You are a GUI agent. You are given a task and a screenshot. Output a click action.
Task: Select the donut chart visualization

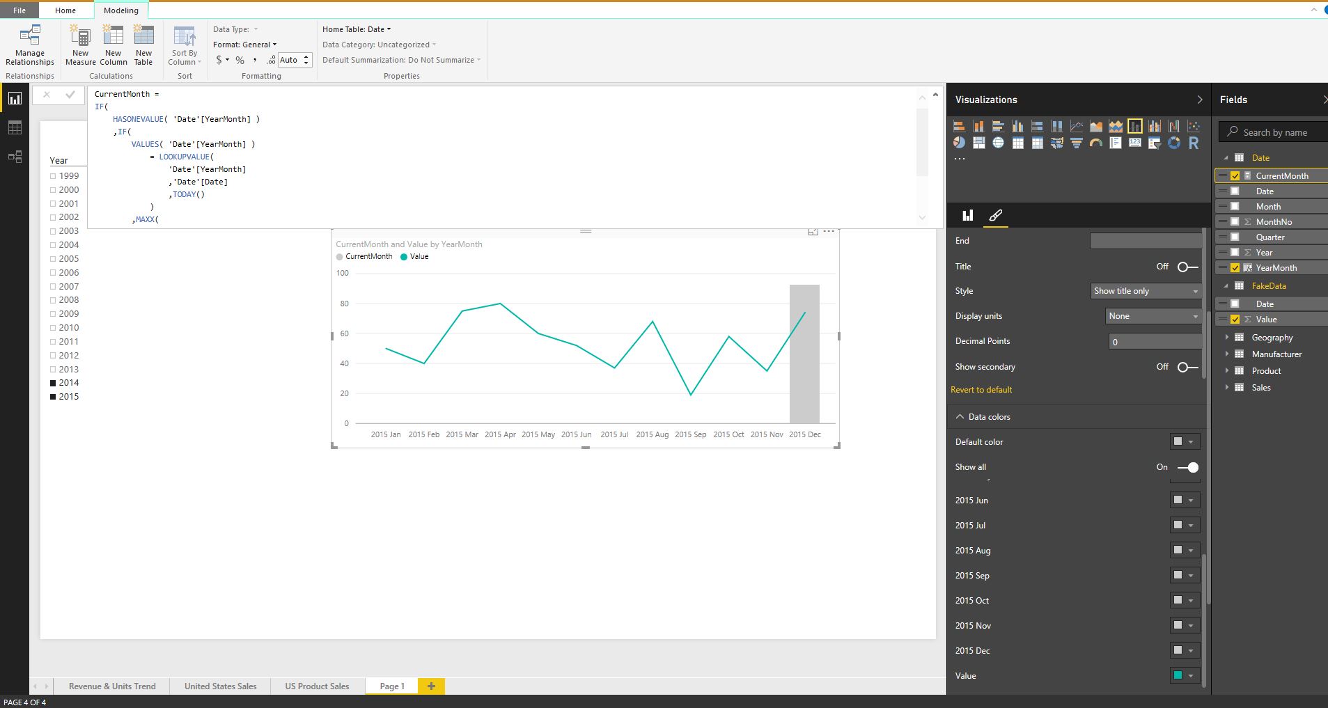(1174, 143)
